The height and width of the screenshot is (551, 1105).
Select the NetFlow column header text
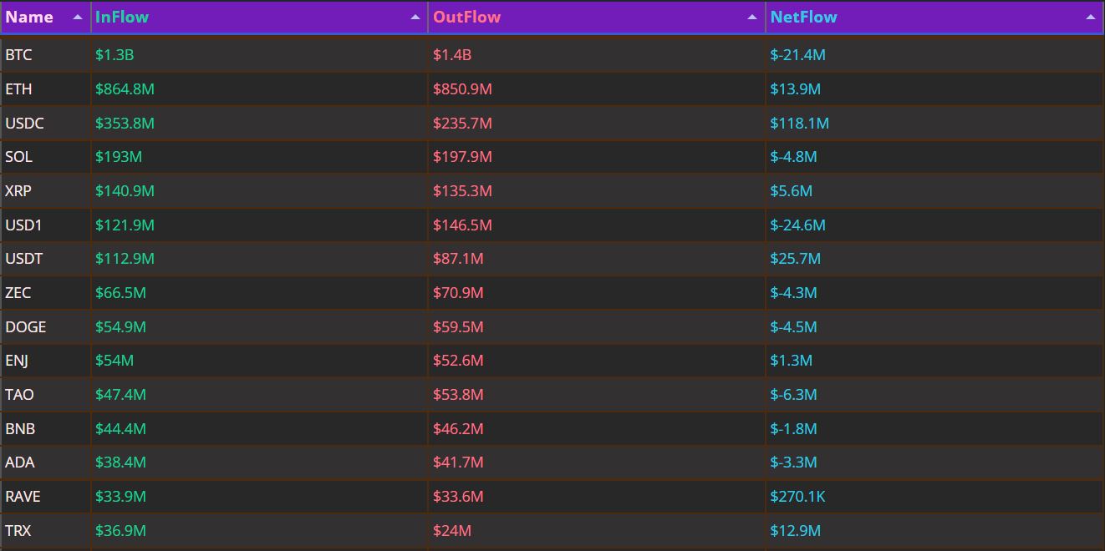803,18
